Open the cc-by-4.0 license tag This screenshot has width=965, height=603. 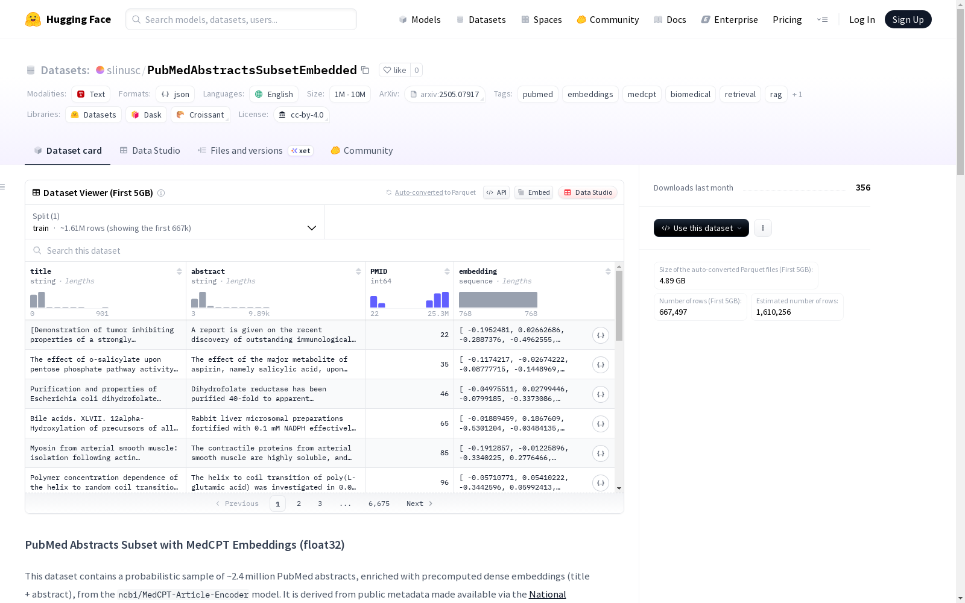tap(301, 115)
